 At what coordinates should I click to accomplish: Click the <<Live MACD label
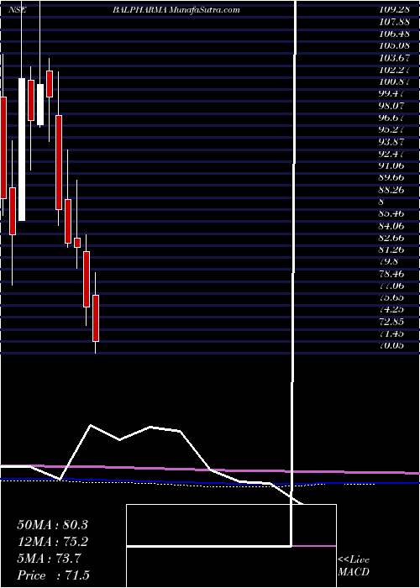pyautogui.click(x=354, y=566)
